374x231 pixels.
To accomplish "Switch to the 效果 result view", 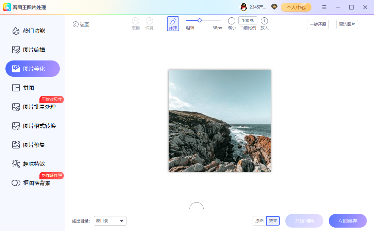I will (x=273, y=221).
